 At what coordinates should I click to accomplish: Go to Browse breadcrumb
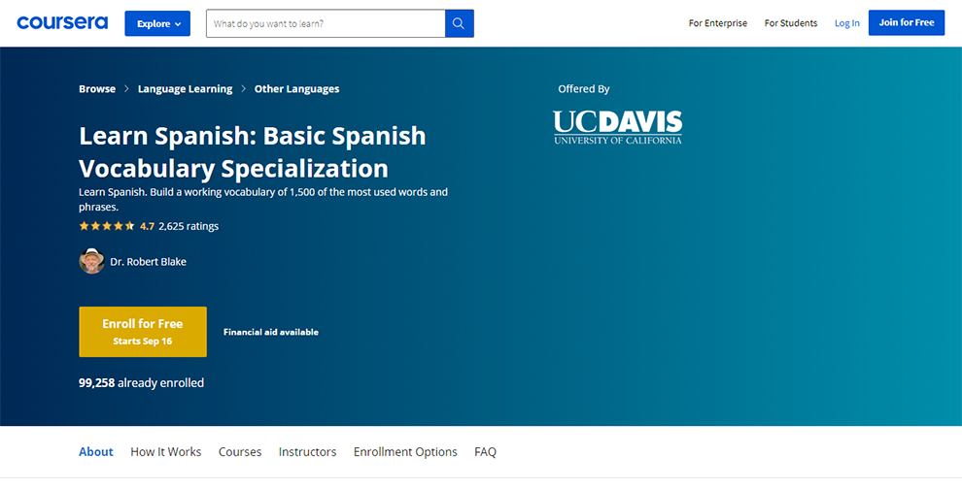(97, 89)
